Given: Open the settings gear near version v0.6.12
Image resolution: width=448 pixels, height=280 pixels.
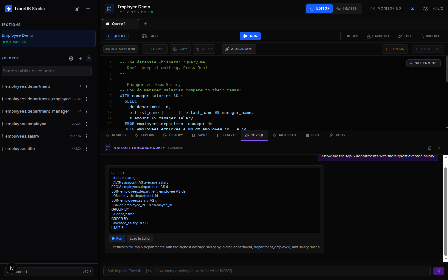Looking at the screenshot, I should [x=426, y=9].
